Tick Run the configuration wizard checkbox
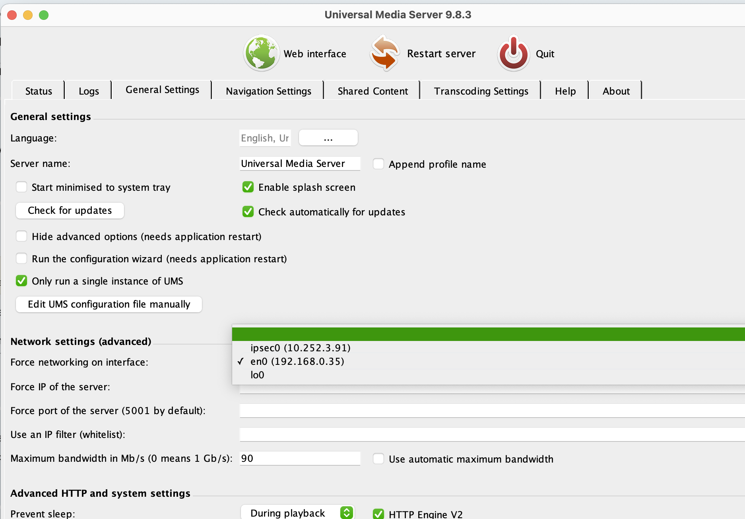This screenshot has width=745, height=519. coord(21,258)
